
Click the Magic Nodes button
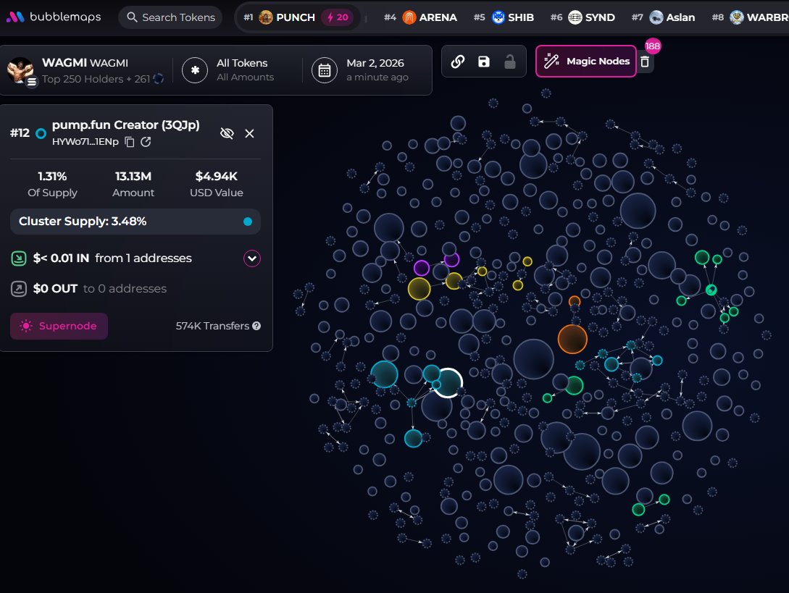click(x=585, y=62)
